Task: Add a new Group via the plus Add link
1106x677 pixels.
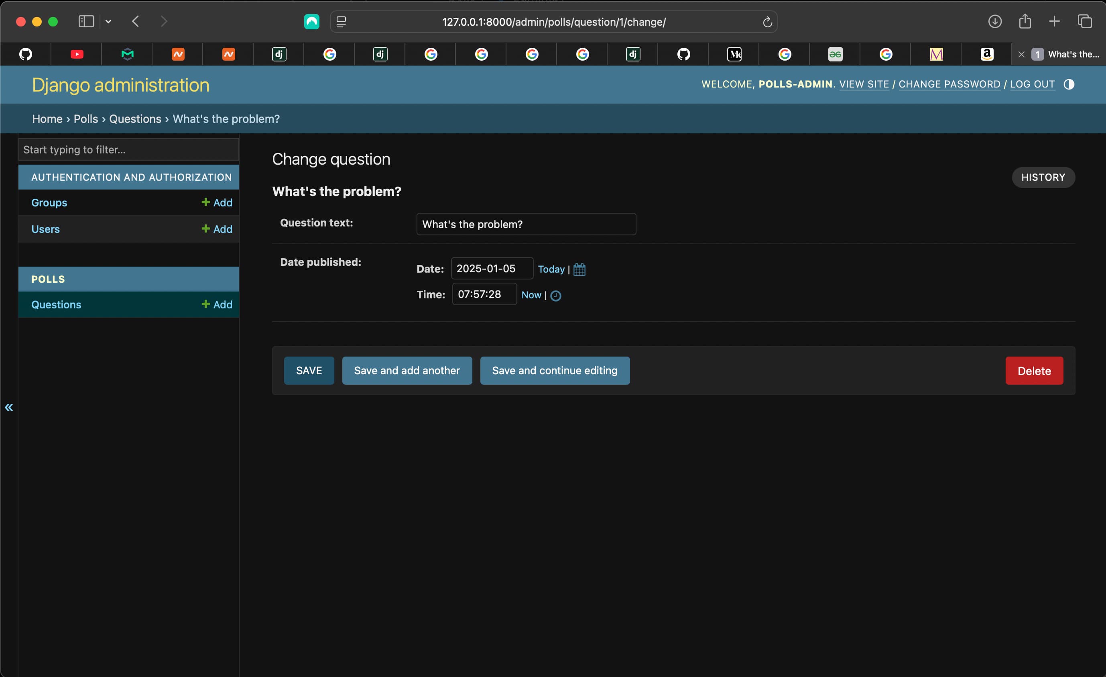Action: click(x=217, y=203)
